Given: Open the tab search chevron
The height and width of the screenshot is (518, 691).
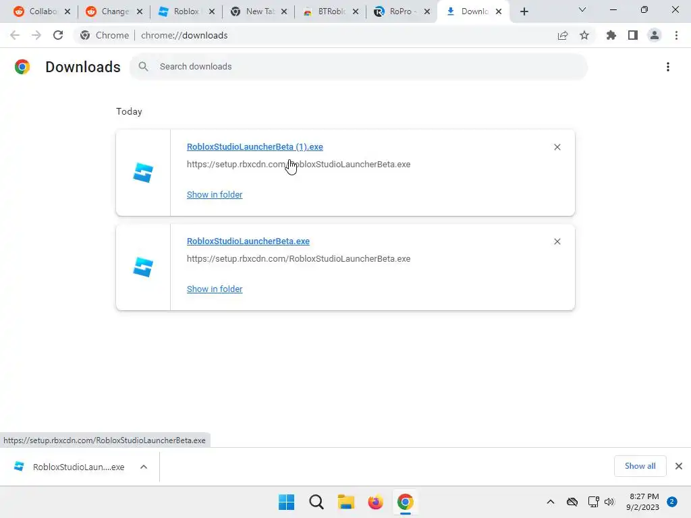Looking at the screenshot, I should coord(582,9).
